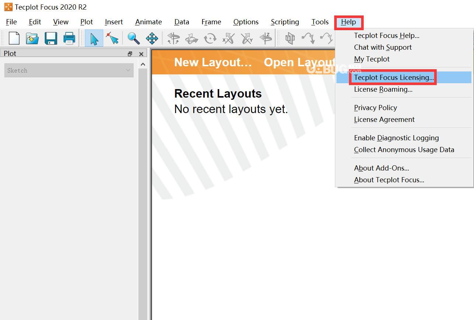
Task: Open the Insert menu
Action: coord(114,22)
